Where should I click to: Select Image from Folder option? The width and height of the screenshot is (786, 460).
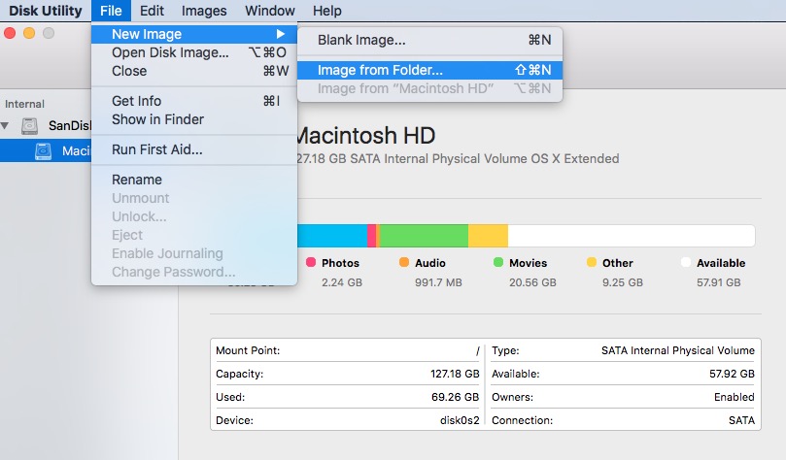(380, 70)
